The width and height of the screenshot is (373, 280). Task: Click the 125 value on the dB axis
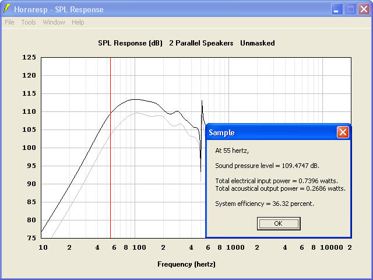[29, 57]
